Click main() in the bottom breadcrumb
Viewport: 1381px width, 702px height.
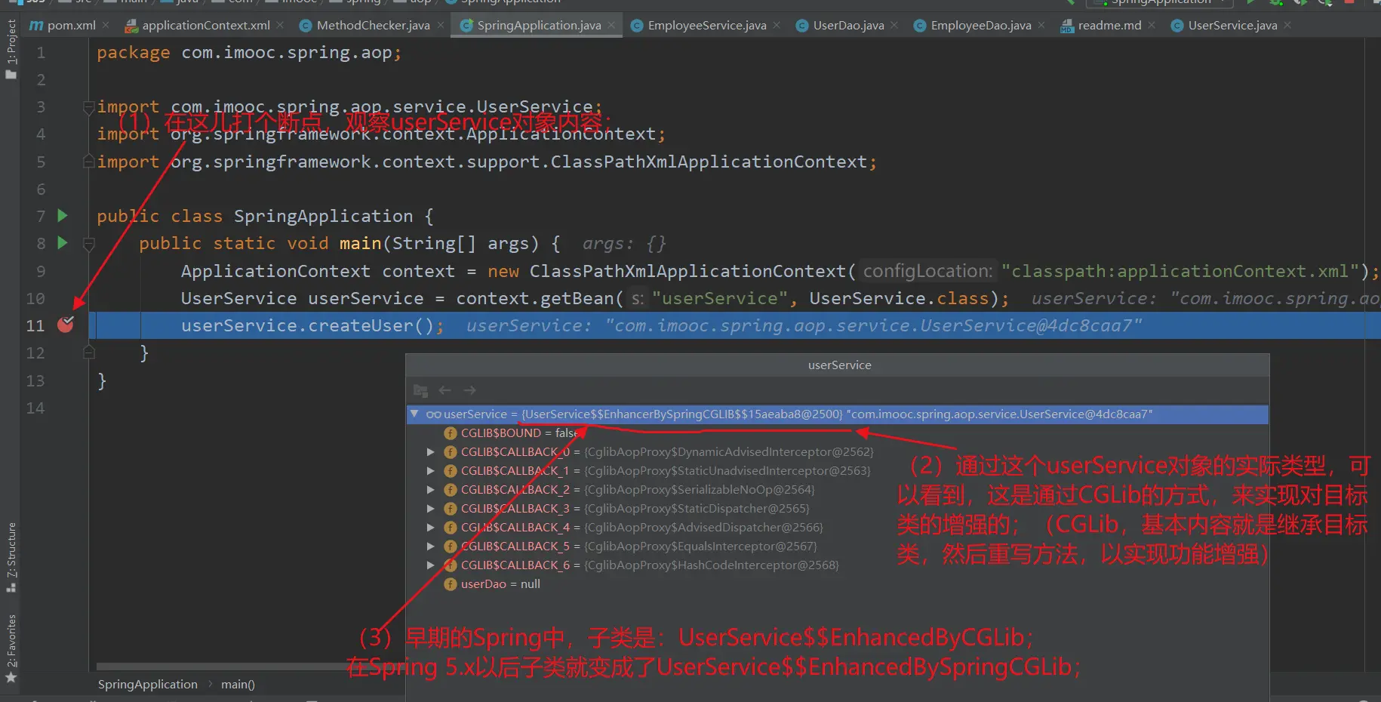(x=238, y=685)
